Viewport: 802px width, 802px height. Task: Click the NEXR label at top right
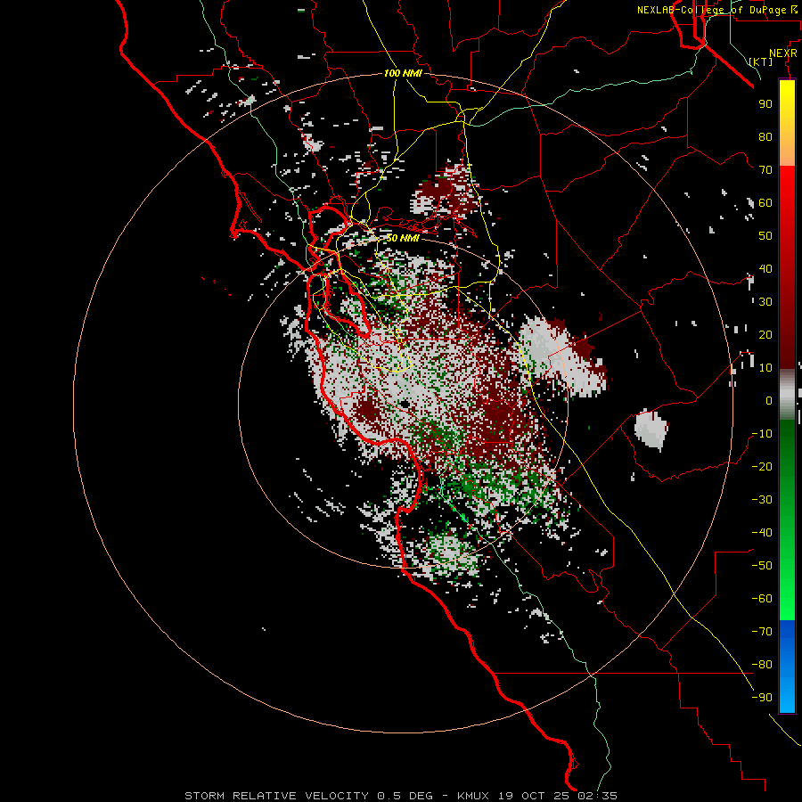[783, 53]
